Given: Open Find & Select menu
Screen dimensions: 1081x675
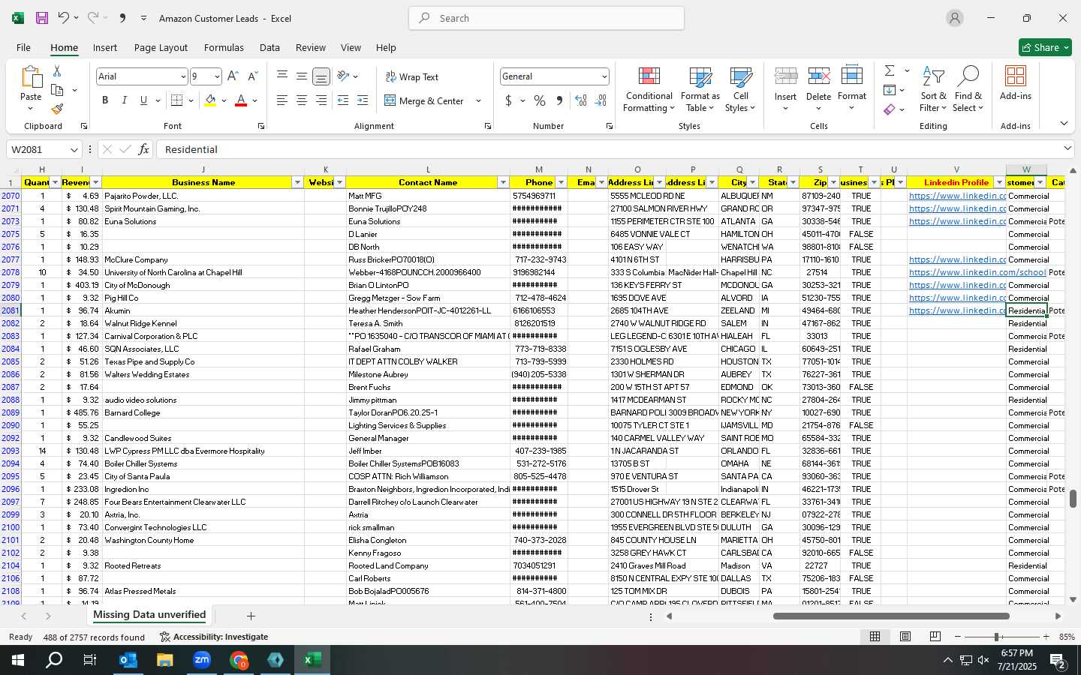Looking at the screenshot, I should coord(968,90).
